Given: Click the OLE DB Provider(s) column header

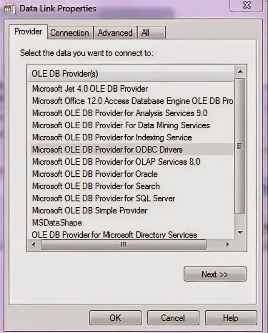Looking at the screenshot, I should click(130, 74).
